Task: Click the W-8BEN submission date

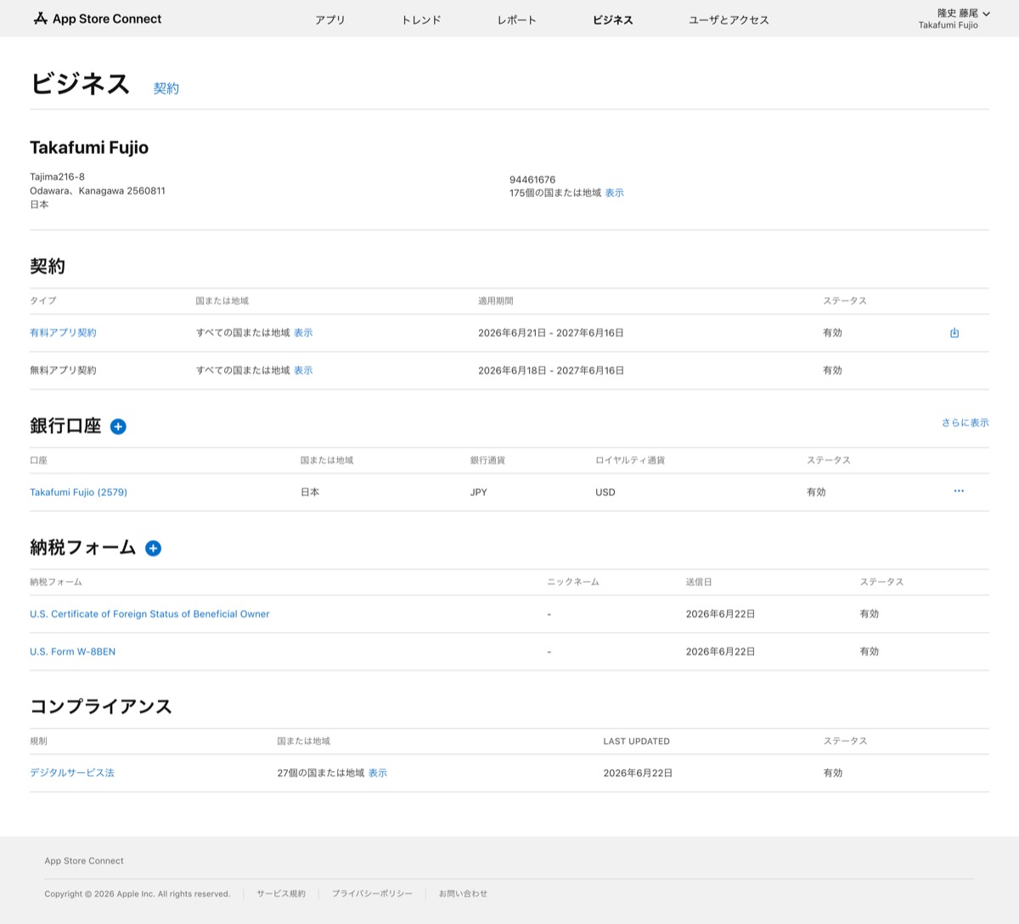Action: (720, 651)
